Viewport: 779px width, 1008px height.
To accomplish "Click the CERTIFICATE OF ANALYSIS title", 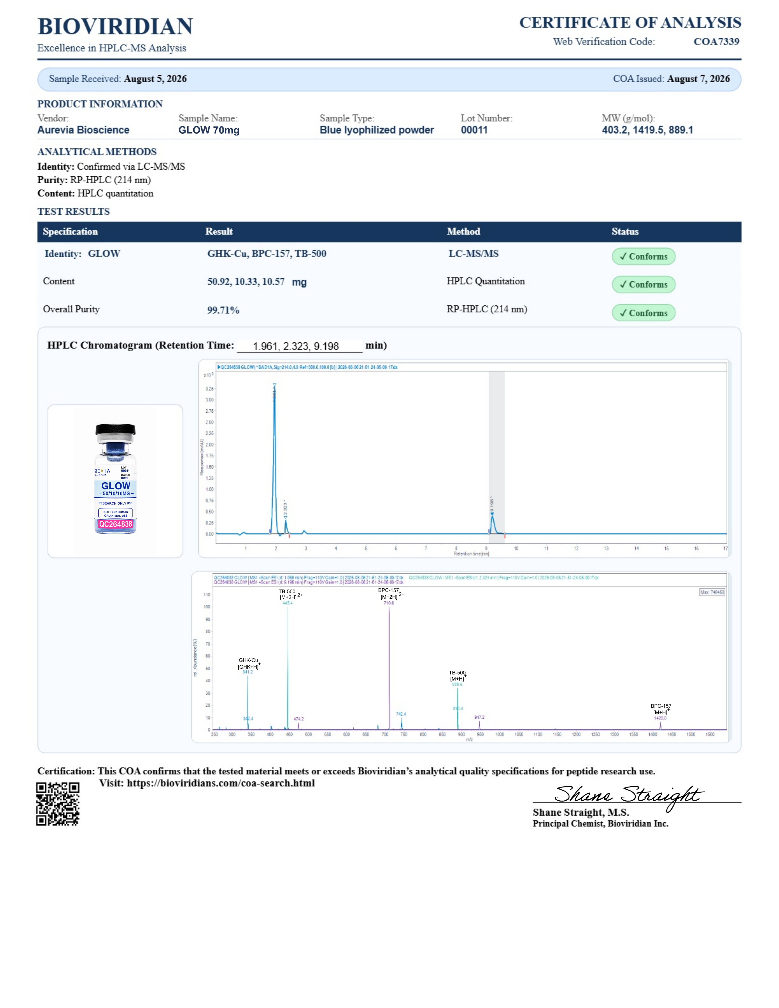I will click(630, 23).
